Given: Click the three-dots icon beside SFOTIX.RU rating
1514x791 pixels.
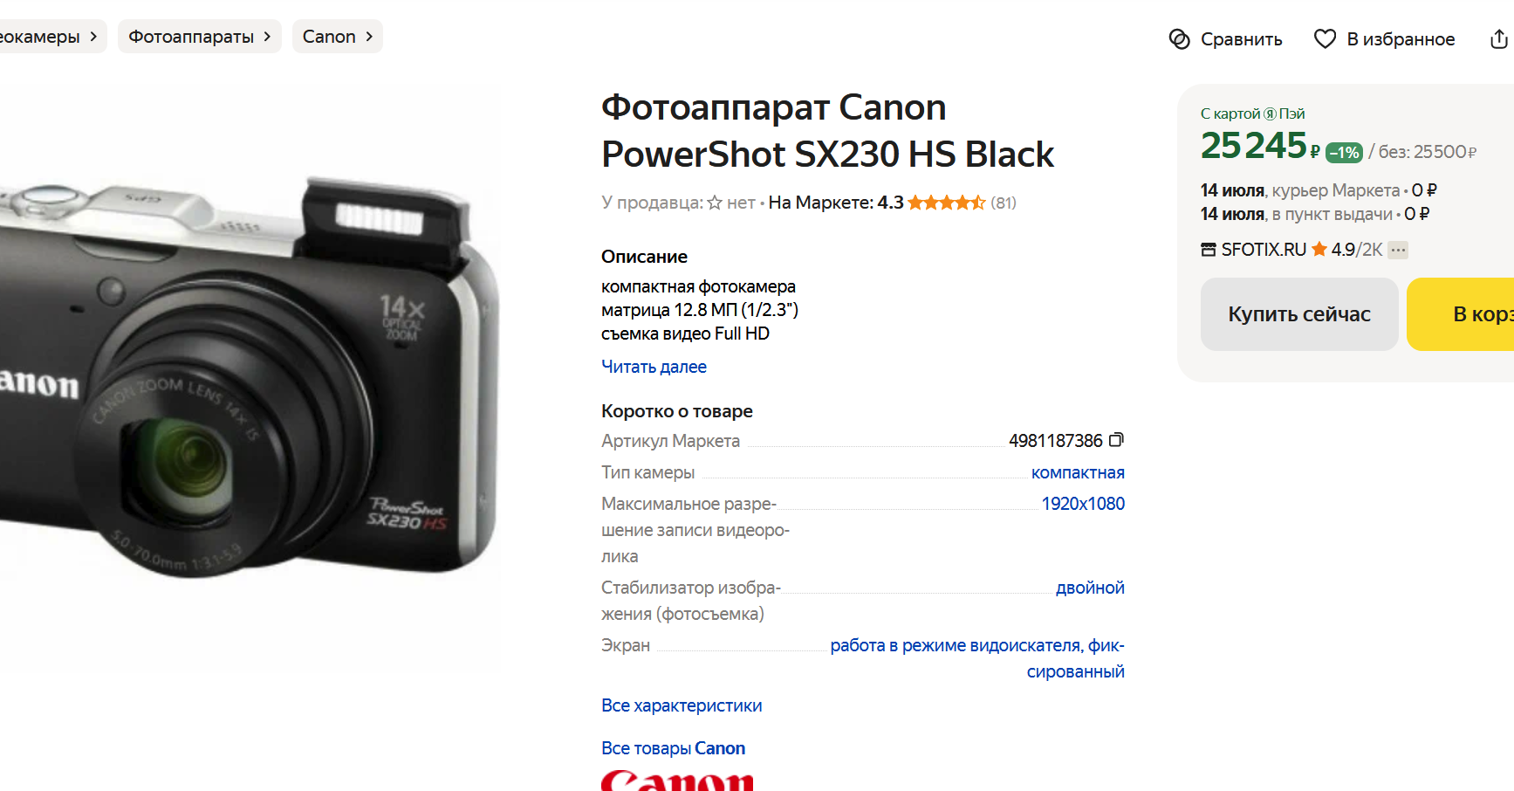Looking at the screenshot, I should pos(1398,250).
